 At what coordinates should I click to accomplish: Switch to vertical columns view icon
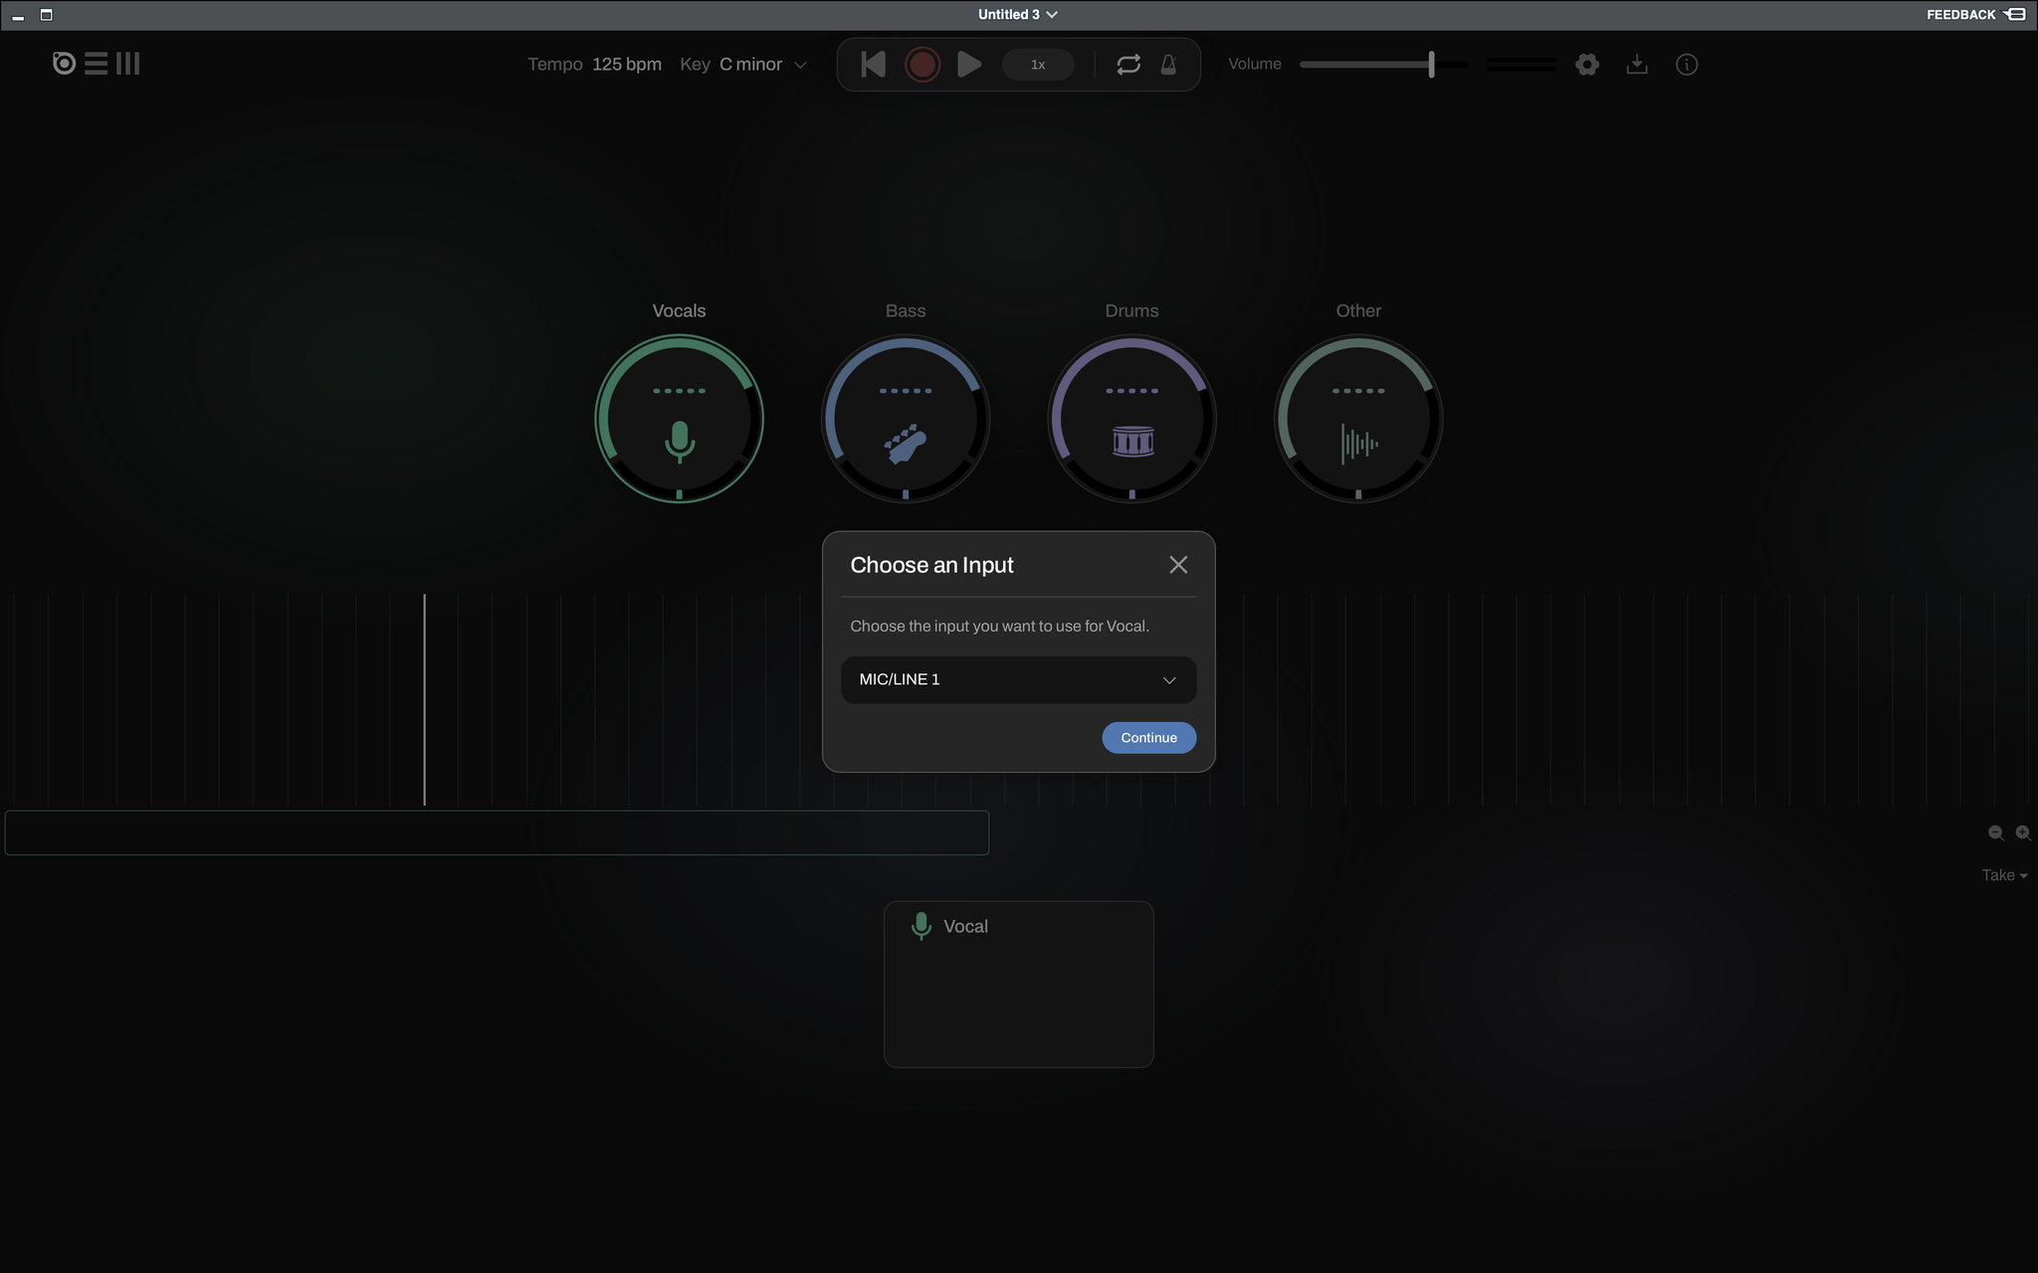tap(127, 64)
